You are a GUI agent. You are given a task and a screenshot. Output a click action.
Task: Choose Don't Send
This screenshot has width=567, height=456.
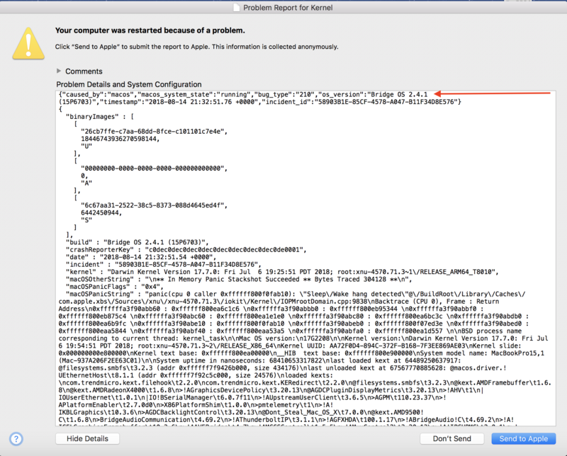point(451,439)
